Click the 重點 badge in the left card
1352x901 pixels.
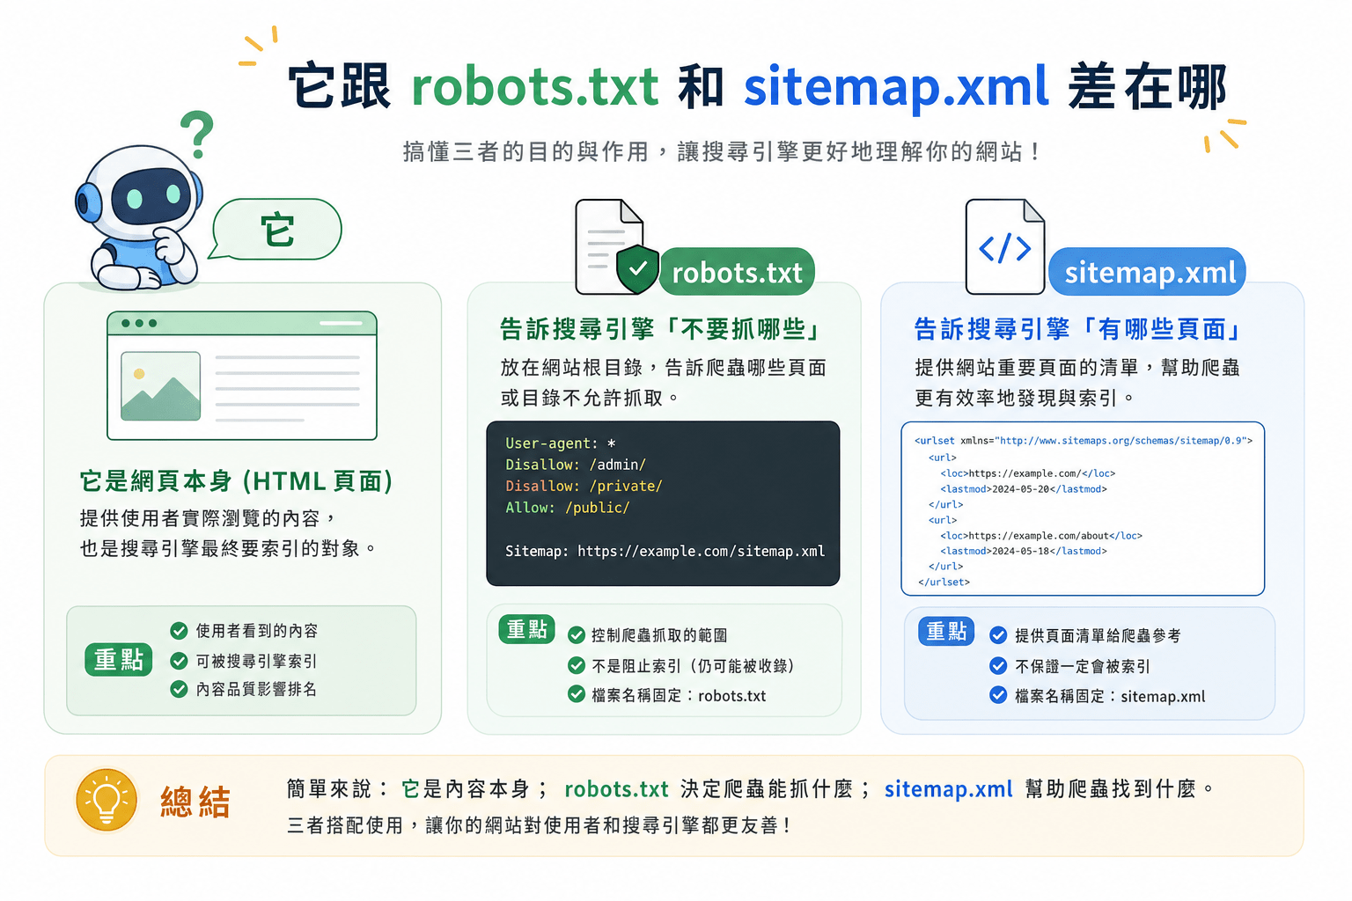[x=119, y=659]
